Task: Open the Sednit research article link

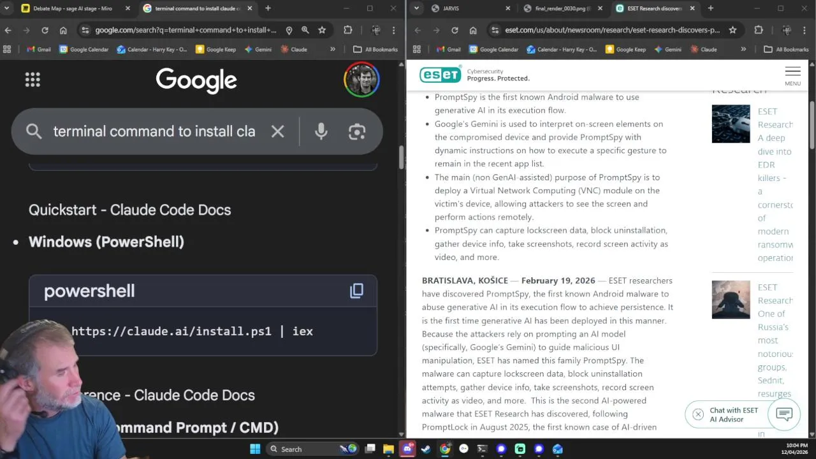Action: [775, 360]
